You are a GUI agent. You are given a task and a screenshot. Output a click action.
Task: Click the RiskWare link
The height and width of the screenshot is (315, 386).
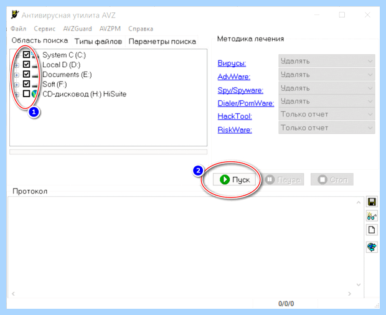coord(235,129)
